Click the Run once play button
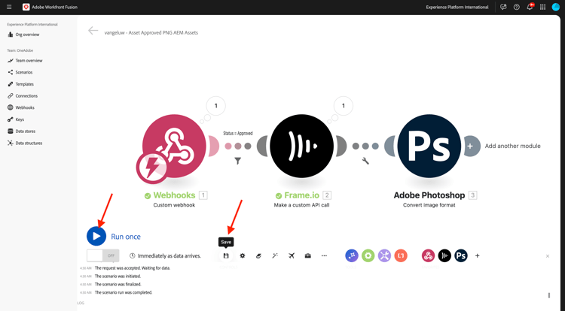 coord(96,236)
